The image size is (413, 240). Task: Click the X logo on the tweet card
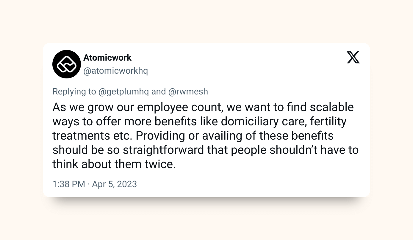pyautogui.click(x=353, y=57)
